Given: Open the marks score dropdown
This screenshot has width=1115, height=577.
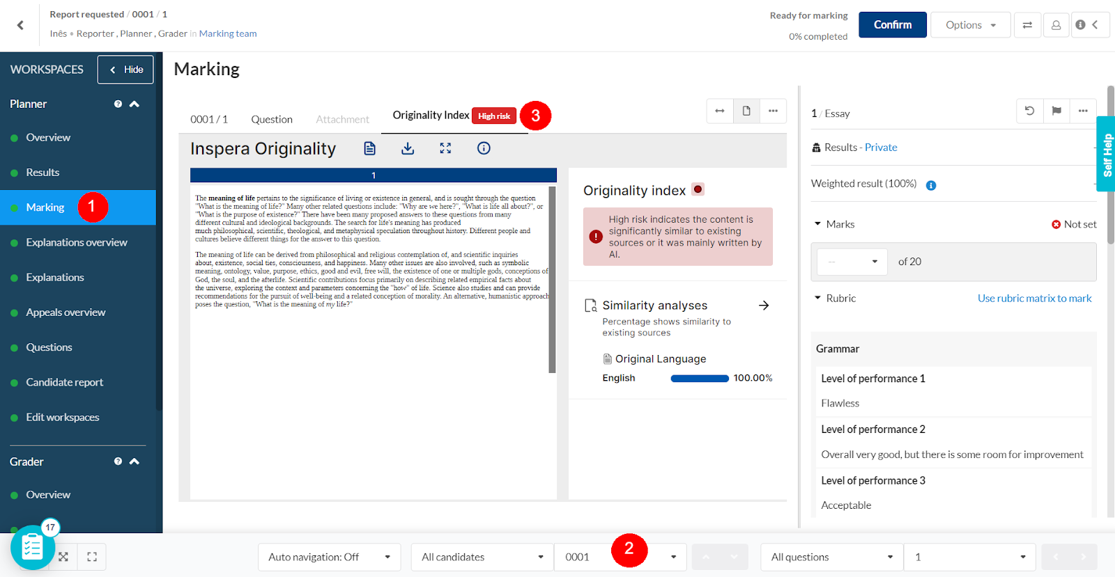Looking at the screenshot, I should pyautogui.click(x=852, y=262).
